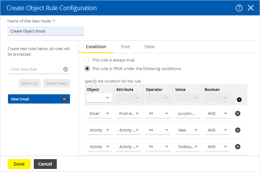260x172 pixels.
Task: Close the Create Object Rule Configuration dialog
Action: click(x=250, y=8)
